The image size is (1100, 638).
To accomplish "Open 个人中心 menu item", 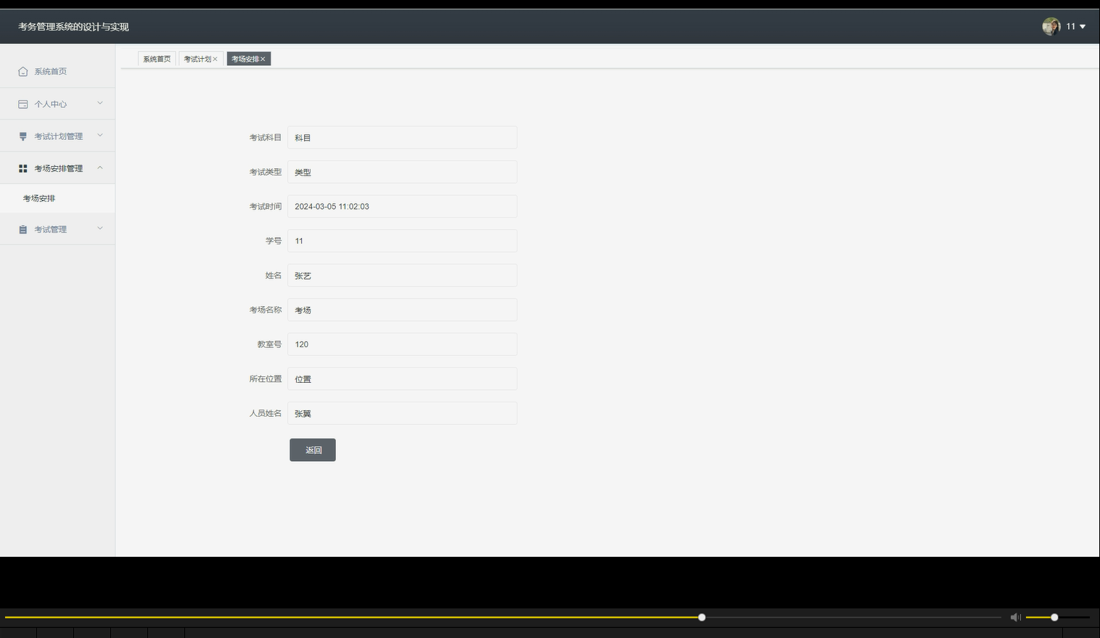I will pyautogui.click(x=57, y=104).
